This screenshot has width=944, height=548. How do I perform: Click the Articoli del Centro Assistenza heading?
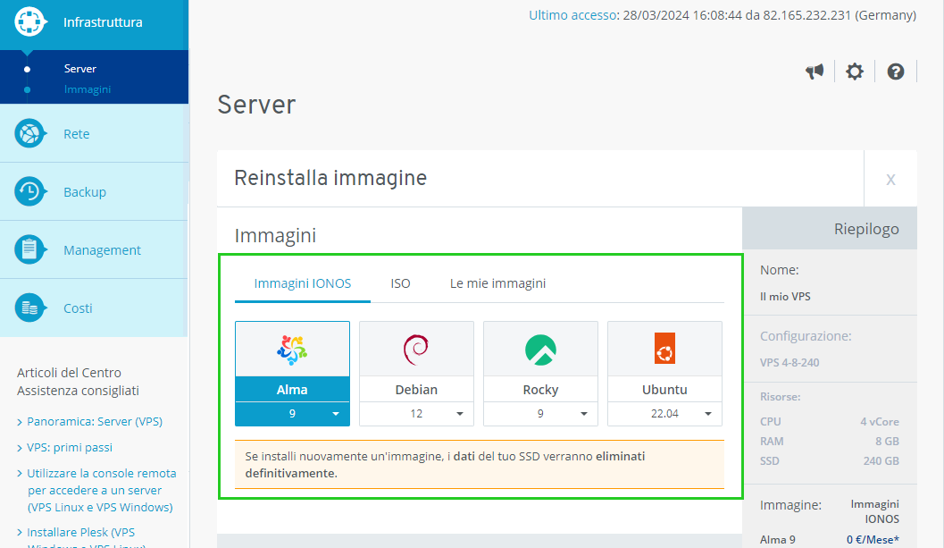[x=78, y=382]
